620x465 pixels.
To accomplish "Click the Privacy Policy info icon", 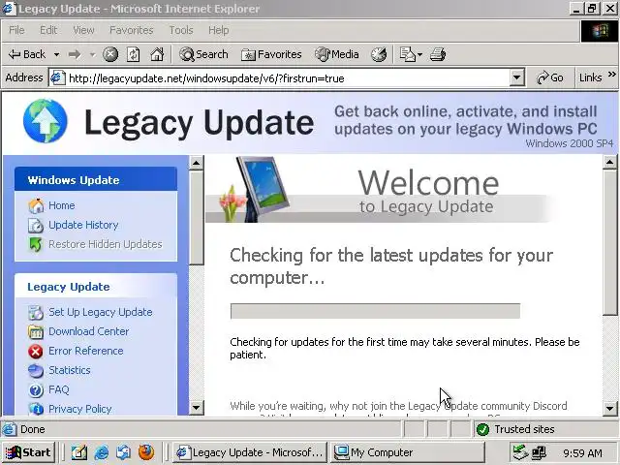I will point(36,409).
